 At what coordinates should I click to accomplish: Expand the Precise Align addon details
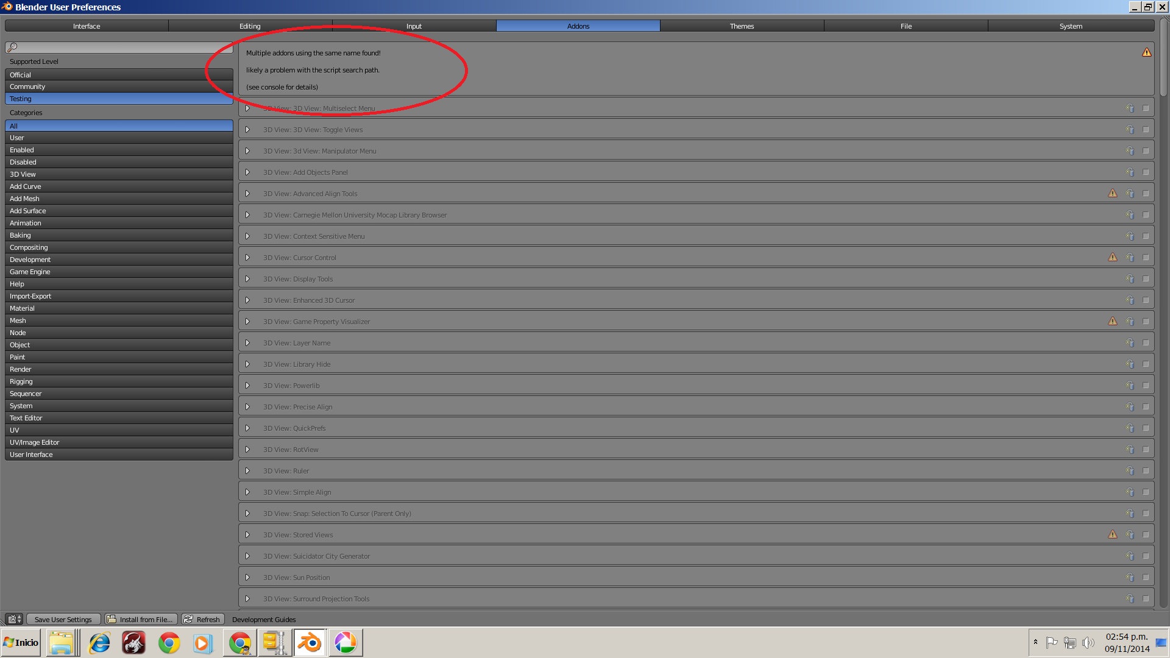click(247, 407)
